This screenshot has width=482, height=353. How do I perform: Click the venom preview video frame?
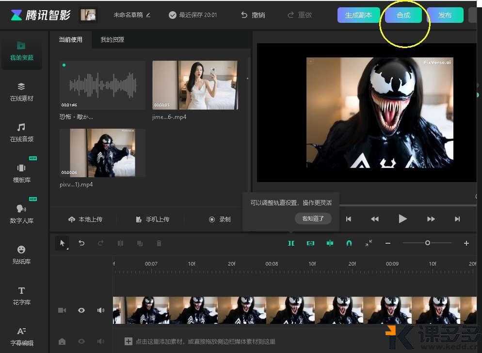pyautogui.click(x=380, y=113)
